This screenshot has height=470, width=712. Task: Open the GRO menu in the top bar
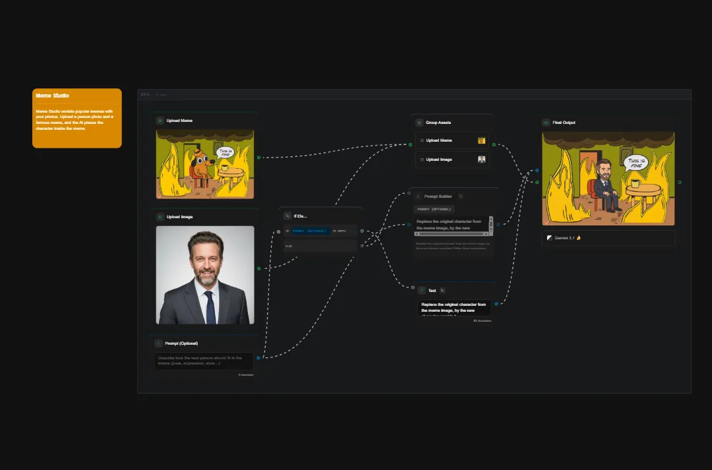145,94
